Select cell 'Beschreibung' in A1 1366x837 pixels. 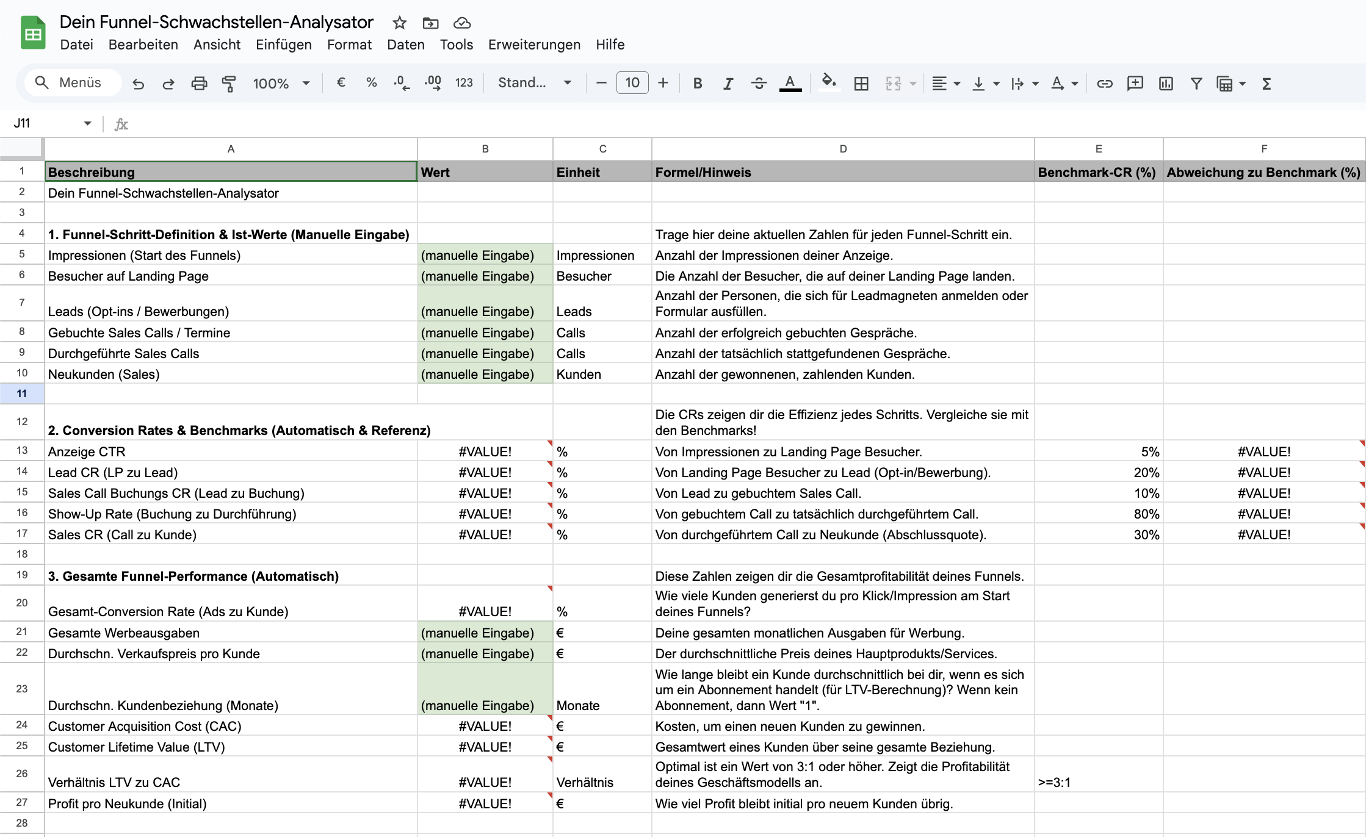tap(231, 172)
